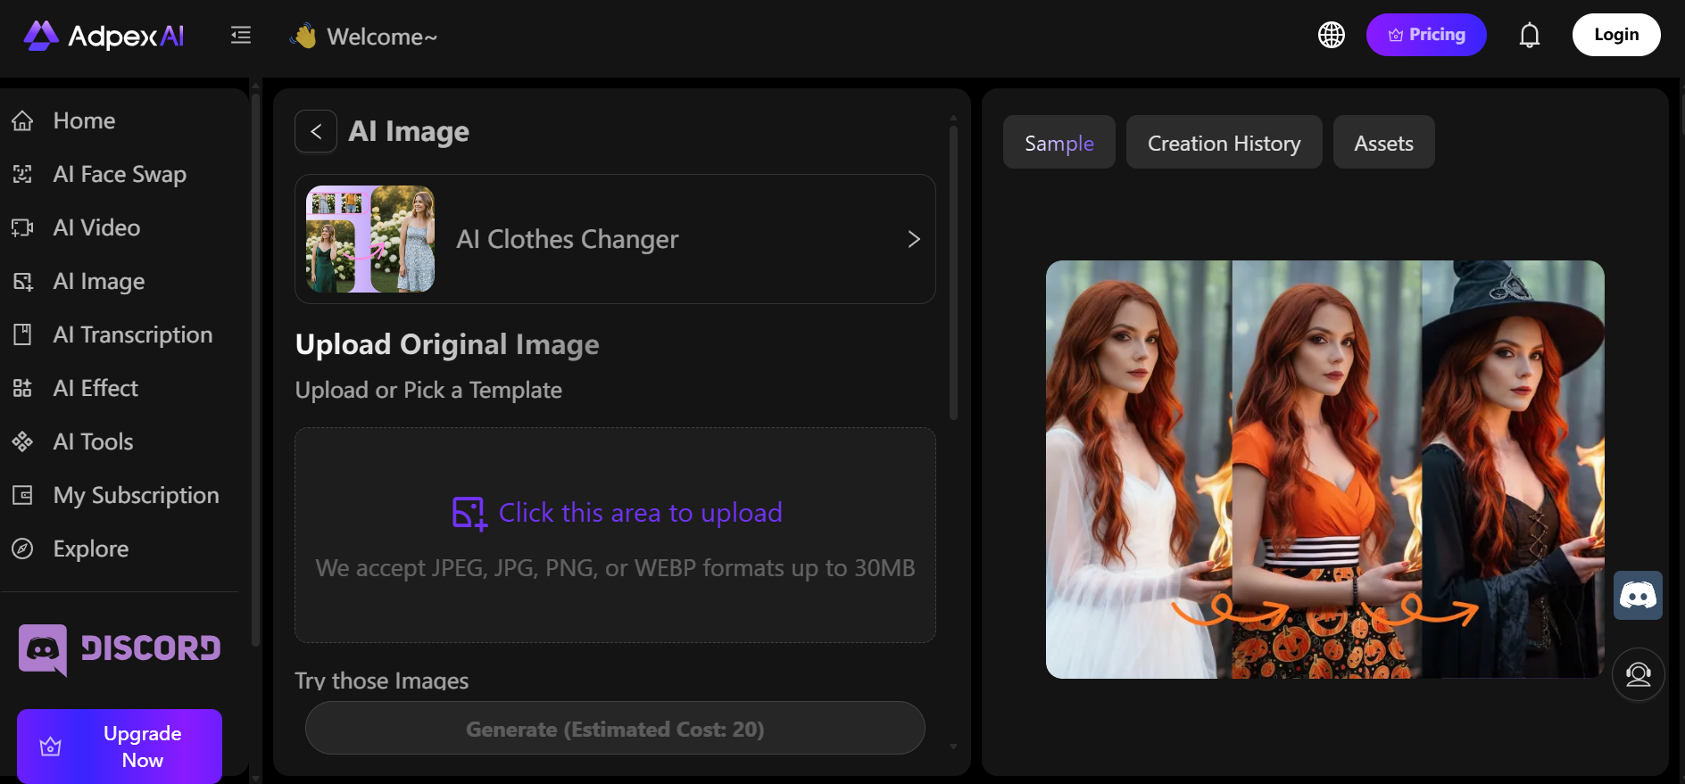The height and width of the screenshot is (784, 1685).
Task: Select the Sample tab
Action: (x=1058, y=142)
